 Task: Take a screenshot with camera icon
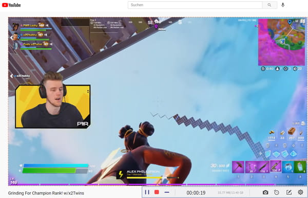[265, 192]
